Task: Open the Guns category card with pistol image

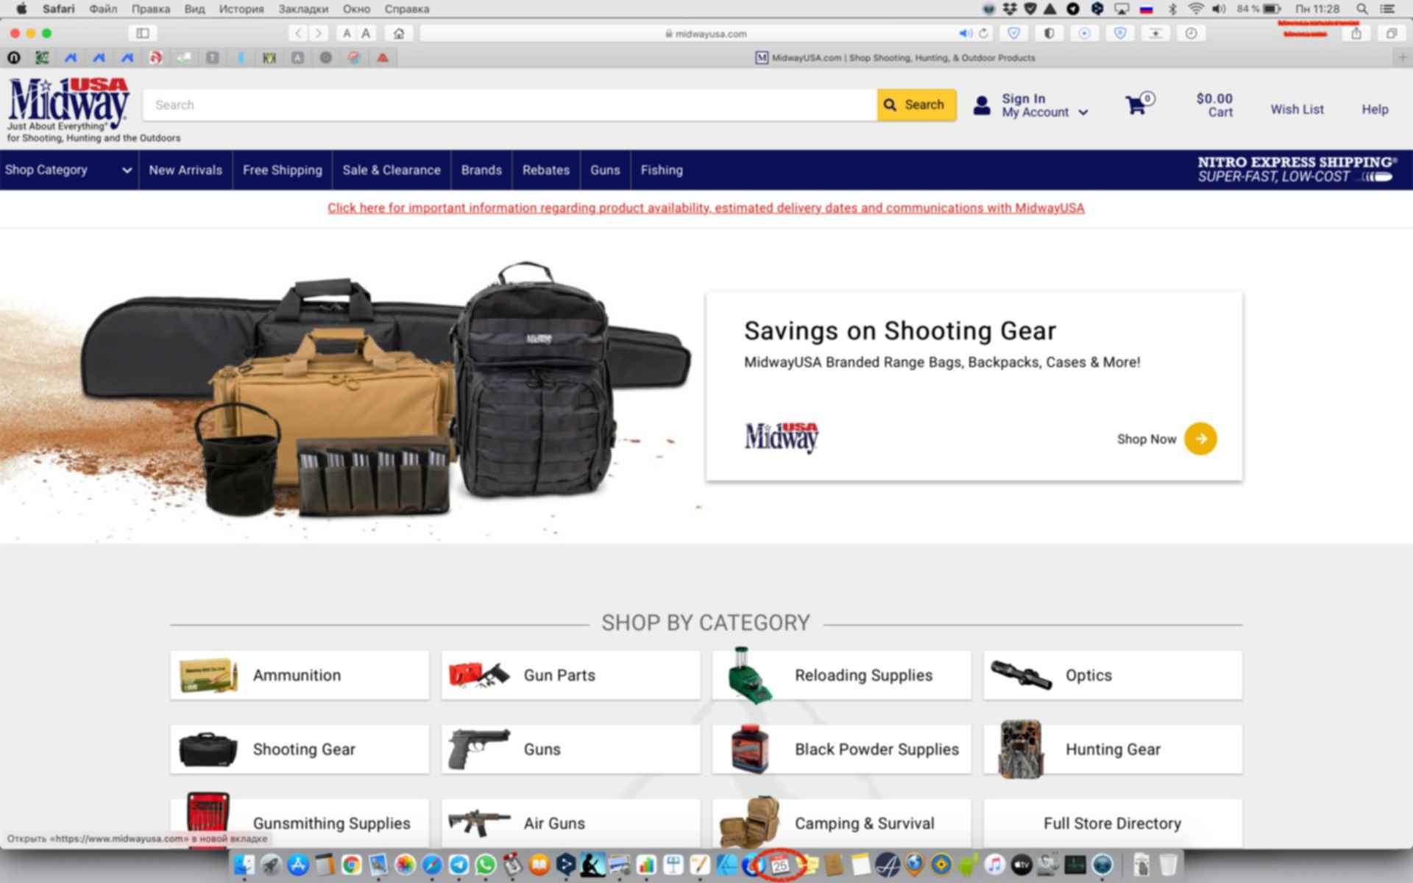Action: click(x=570, y=749)
